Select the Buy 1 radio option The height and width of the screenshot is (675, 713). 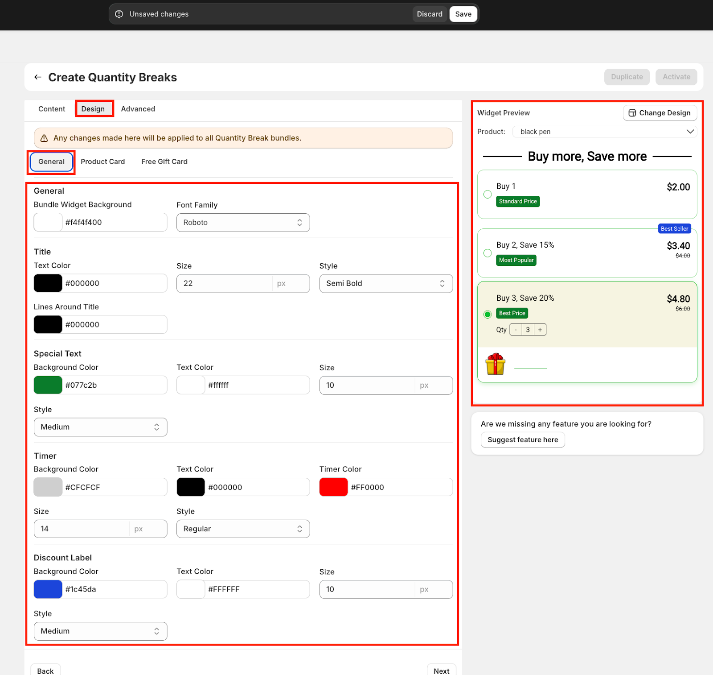488,195
